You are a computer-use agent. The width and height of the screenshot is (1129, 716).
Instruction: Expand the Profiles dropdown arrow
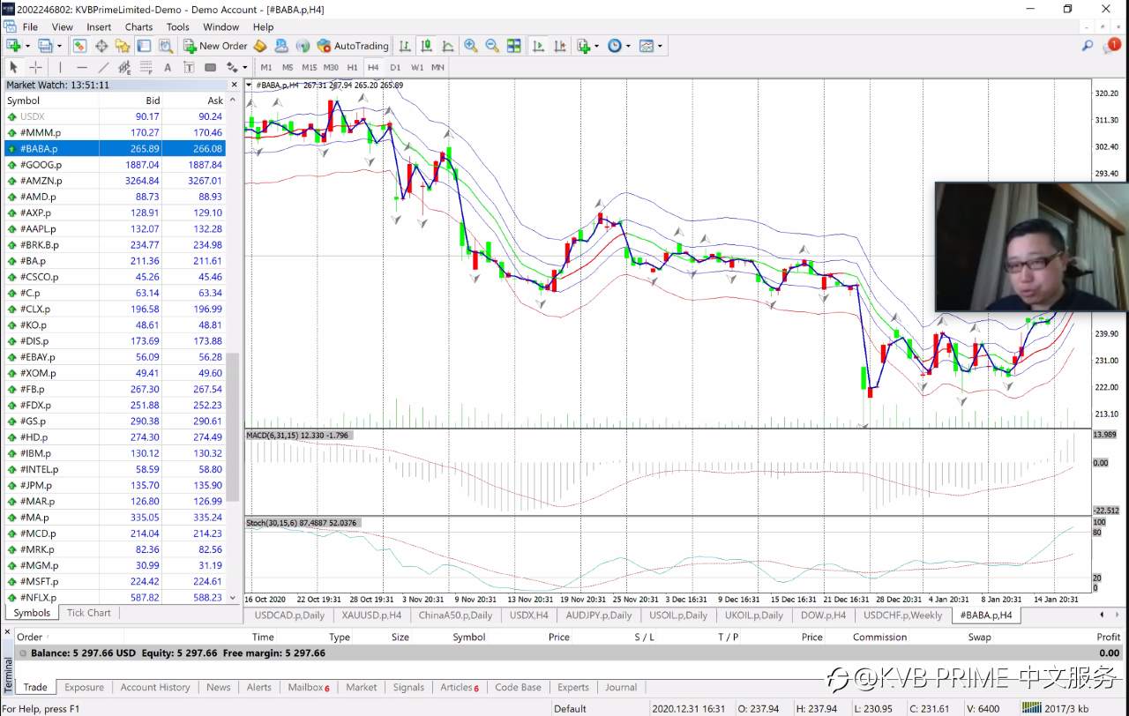click(59, 45)
